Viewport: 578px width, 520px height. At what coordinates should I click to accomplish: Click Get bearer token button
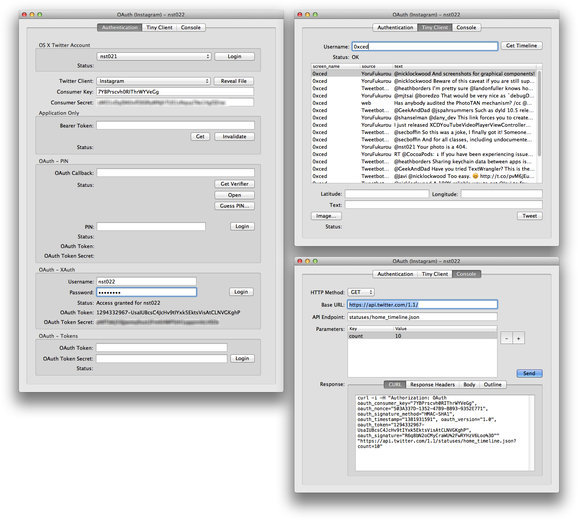coord(200,136)
